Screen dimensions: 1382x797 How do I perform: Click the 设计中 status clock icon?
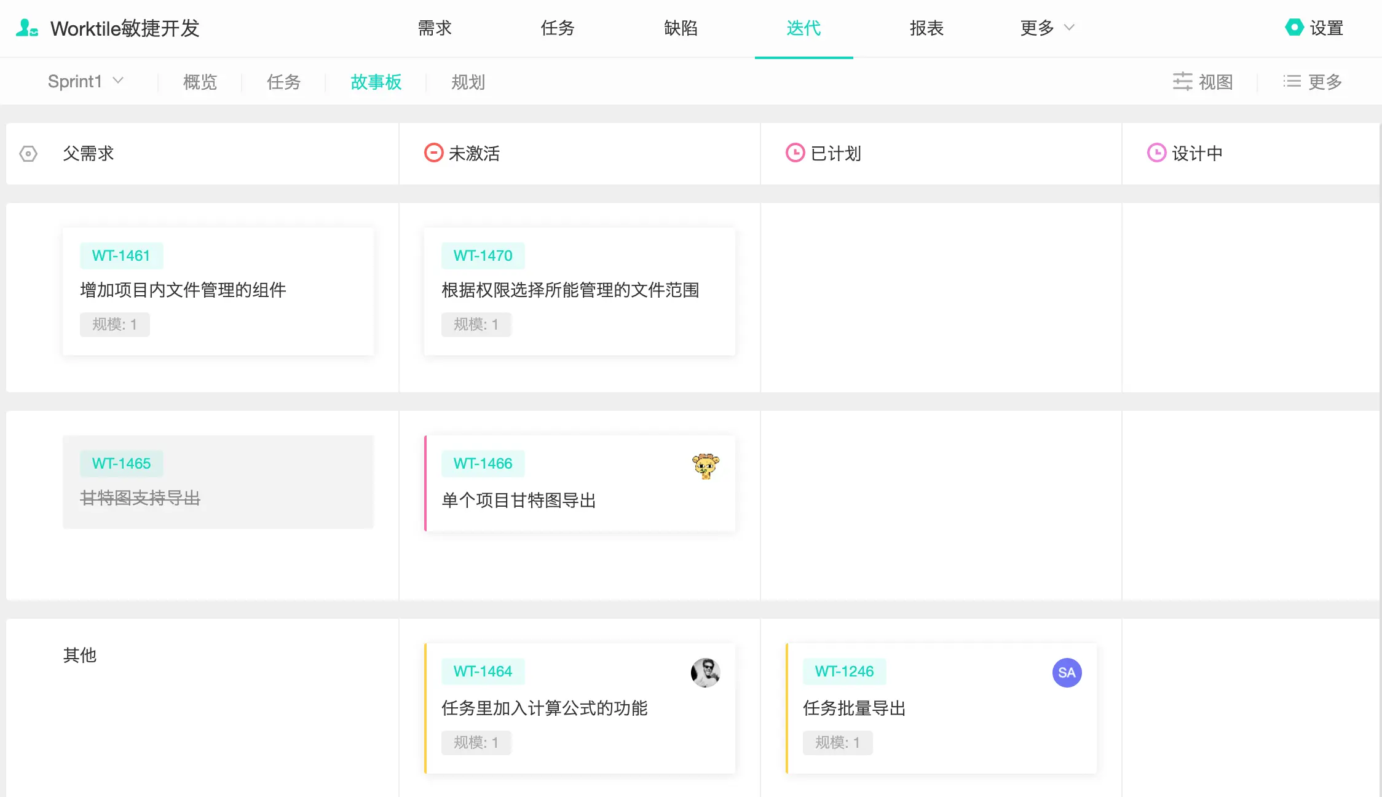click(x=1156, y=153)
